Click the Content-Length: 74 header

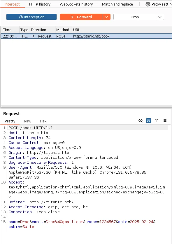coord(29,138)
